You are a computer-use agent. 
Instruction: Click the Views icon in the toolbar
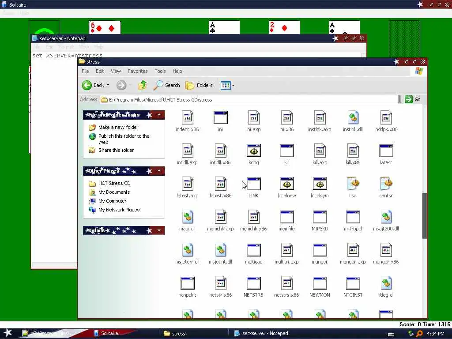pos(226,85)
